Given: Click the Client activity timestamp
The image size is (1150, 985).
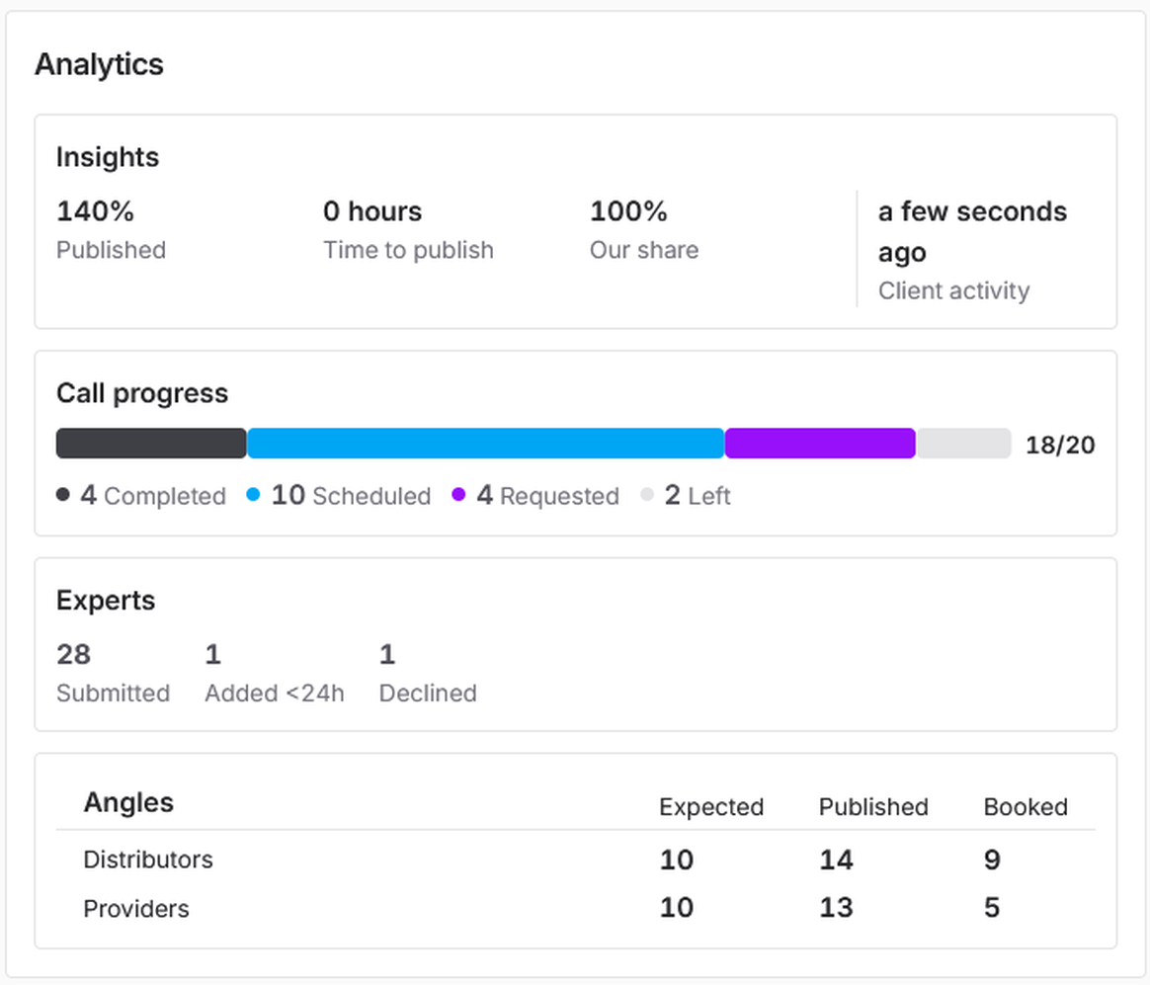Looking at the screenshot, I should [x=973, y=251].
